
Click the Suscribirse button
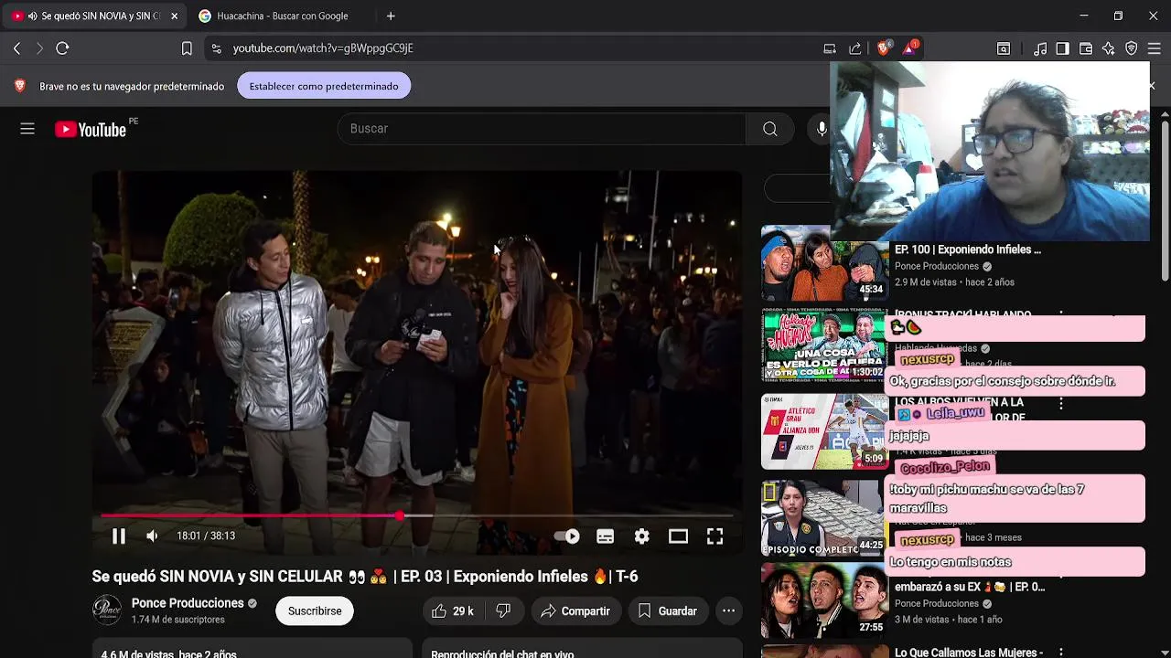[315, 610]
